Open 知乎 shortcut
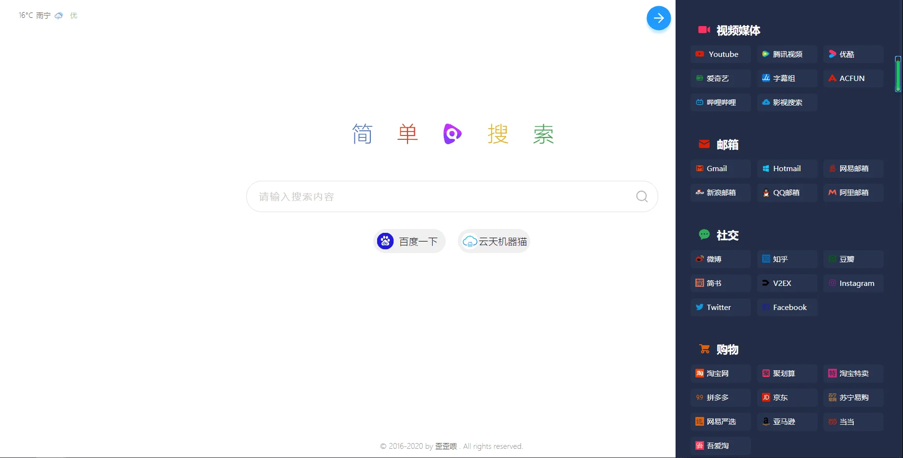The image size is (903, 458). 787,259
